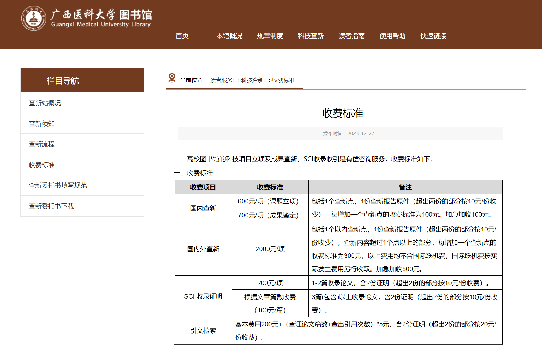Screen dimensions: 542x349
Task: Select 查新流程 in sidebar
Action: pos(82,144)
